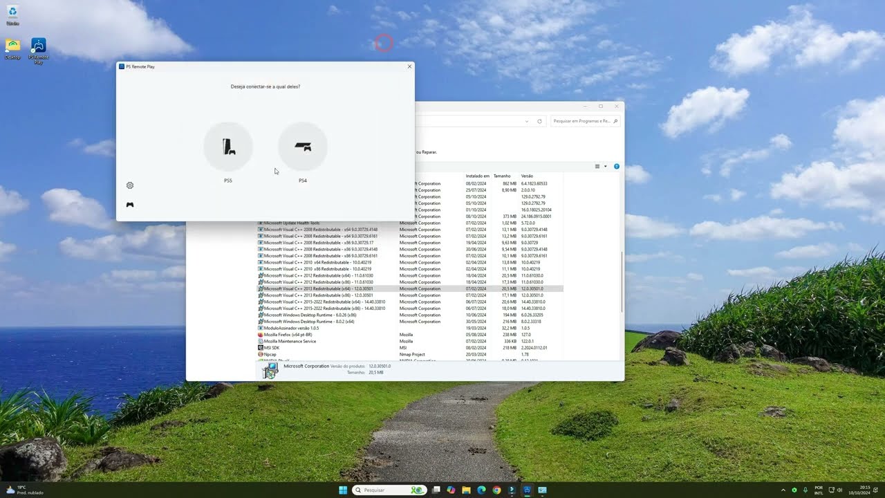Select Microsoft Visual C++ 2010 x86 Redistributable row

pos(410,269)
